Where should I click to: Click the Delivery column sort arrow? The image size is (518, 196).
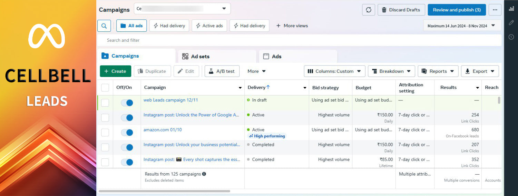coord(268,87)
